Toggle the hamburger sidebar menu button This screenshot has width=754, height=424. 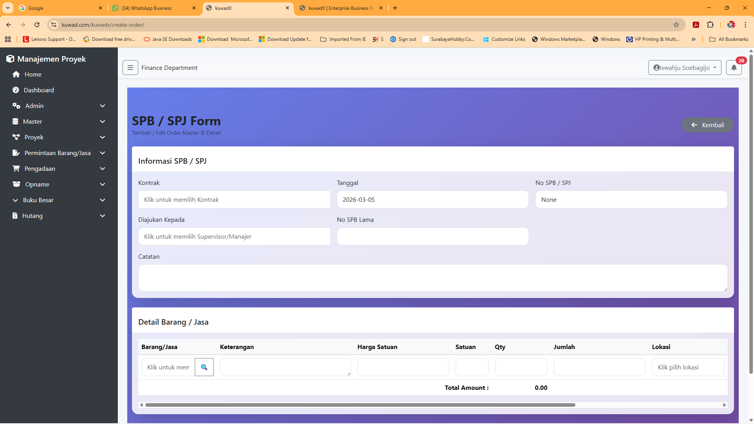pyautogui.click(x=130, y=68)
